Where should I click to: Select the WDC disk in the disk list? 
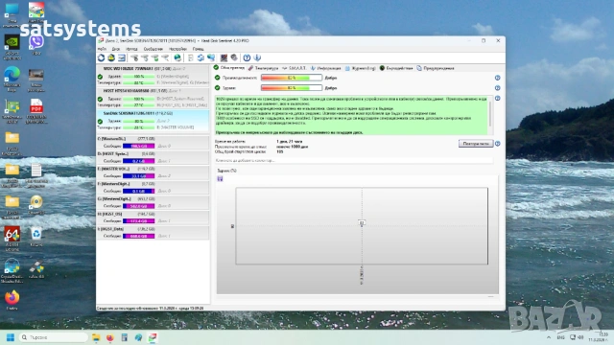click(153, 76)
